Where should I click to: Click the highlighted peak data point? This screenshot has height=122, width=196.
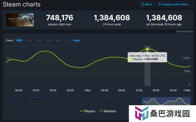click(147, 49)
